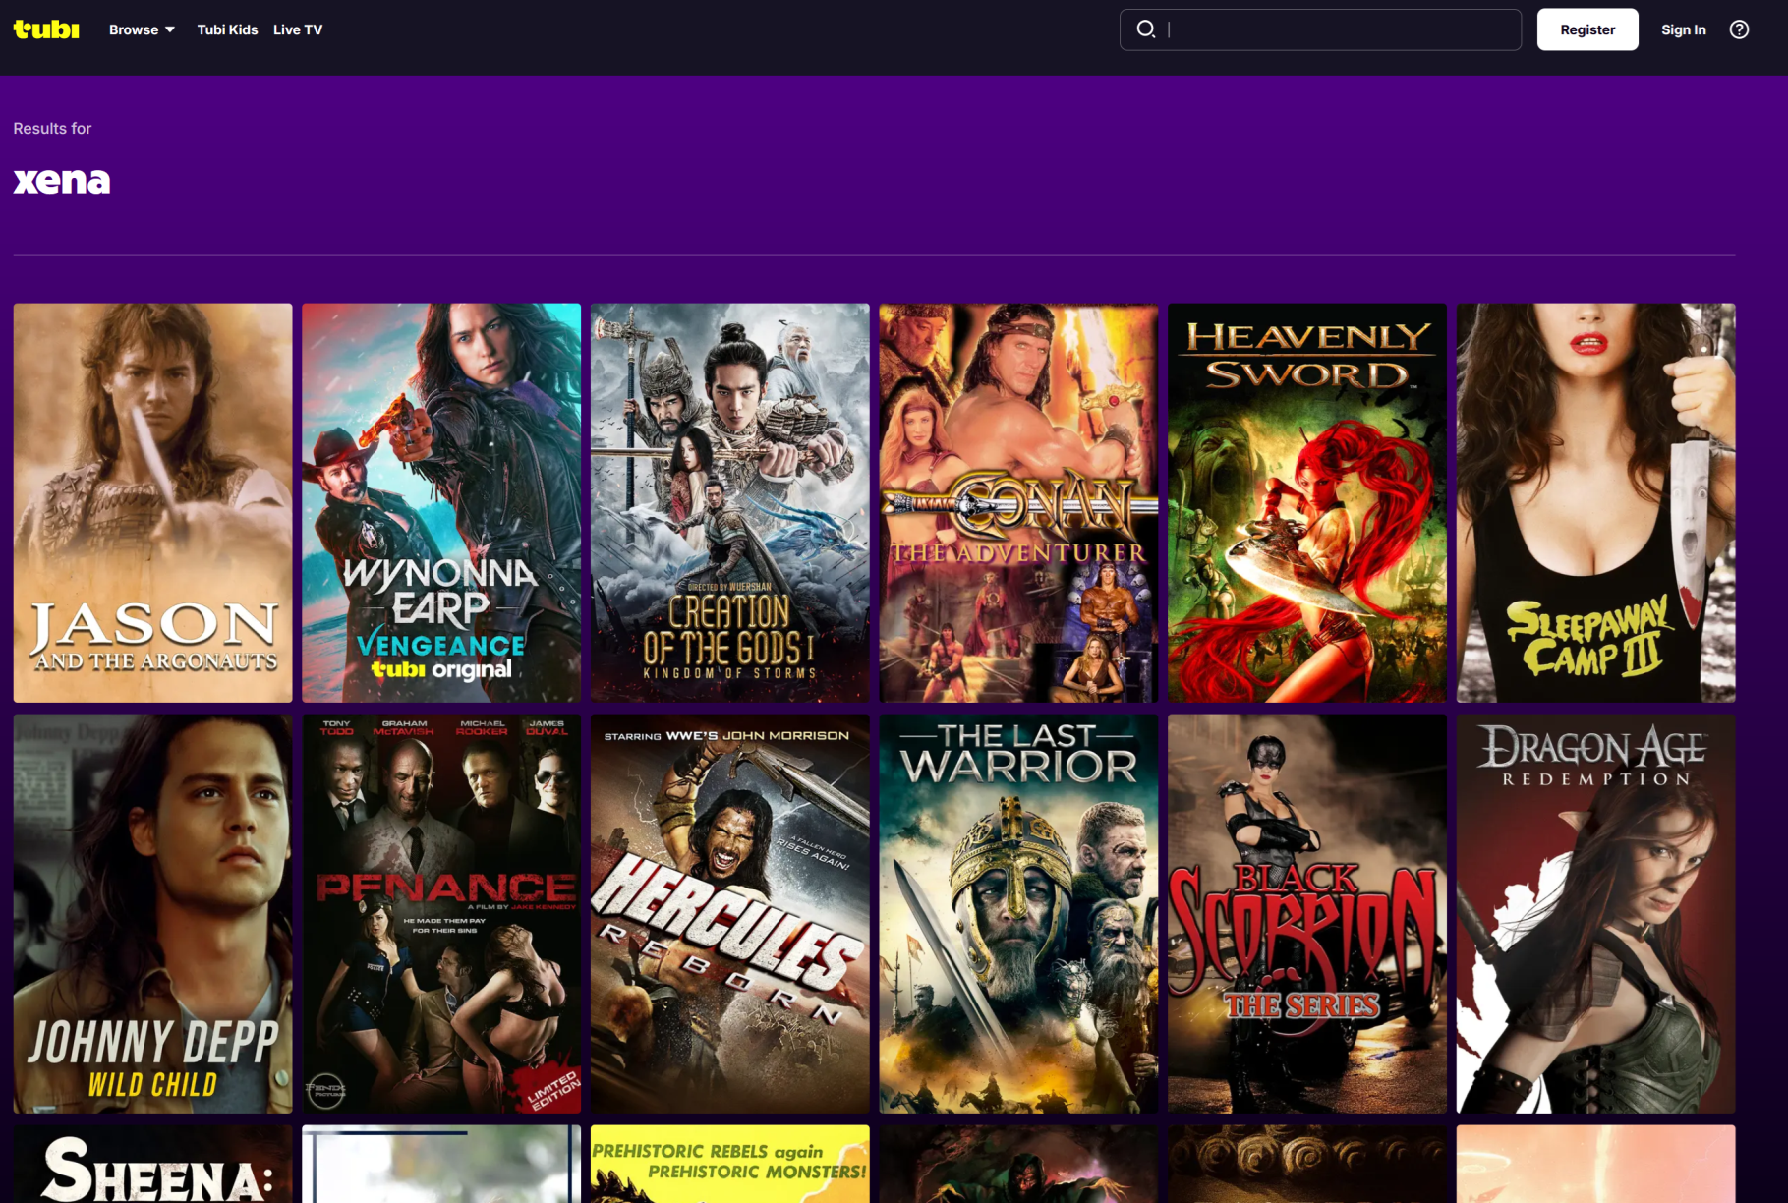Open Dragon Age Redemption poster
This screenshot has height=1203, width=1788.
click(1595, 914)
